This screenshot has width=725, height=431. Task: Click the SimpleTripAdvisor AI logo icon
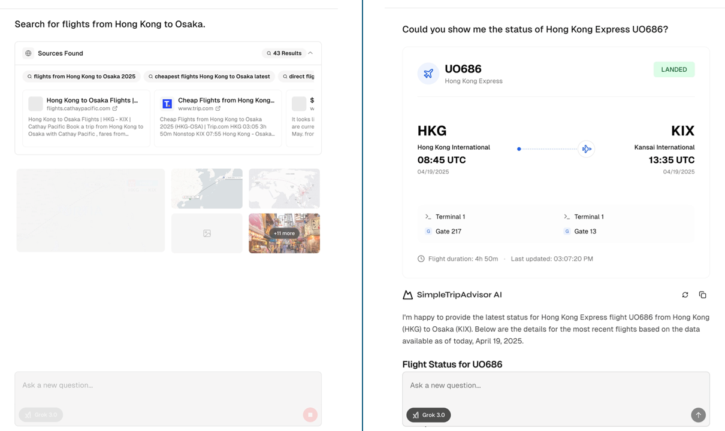point(408,295)
